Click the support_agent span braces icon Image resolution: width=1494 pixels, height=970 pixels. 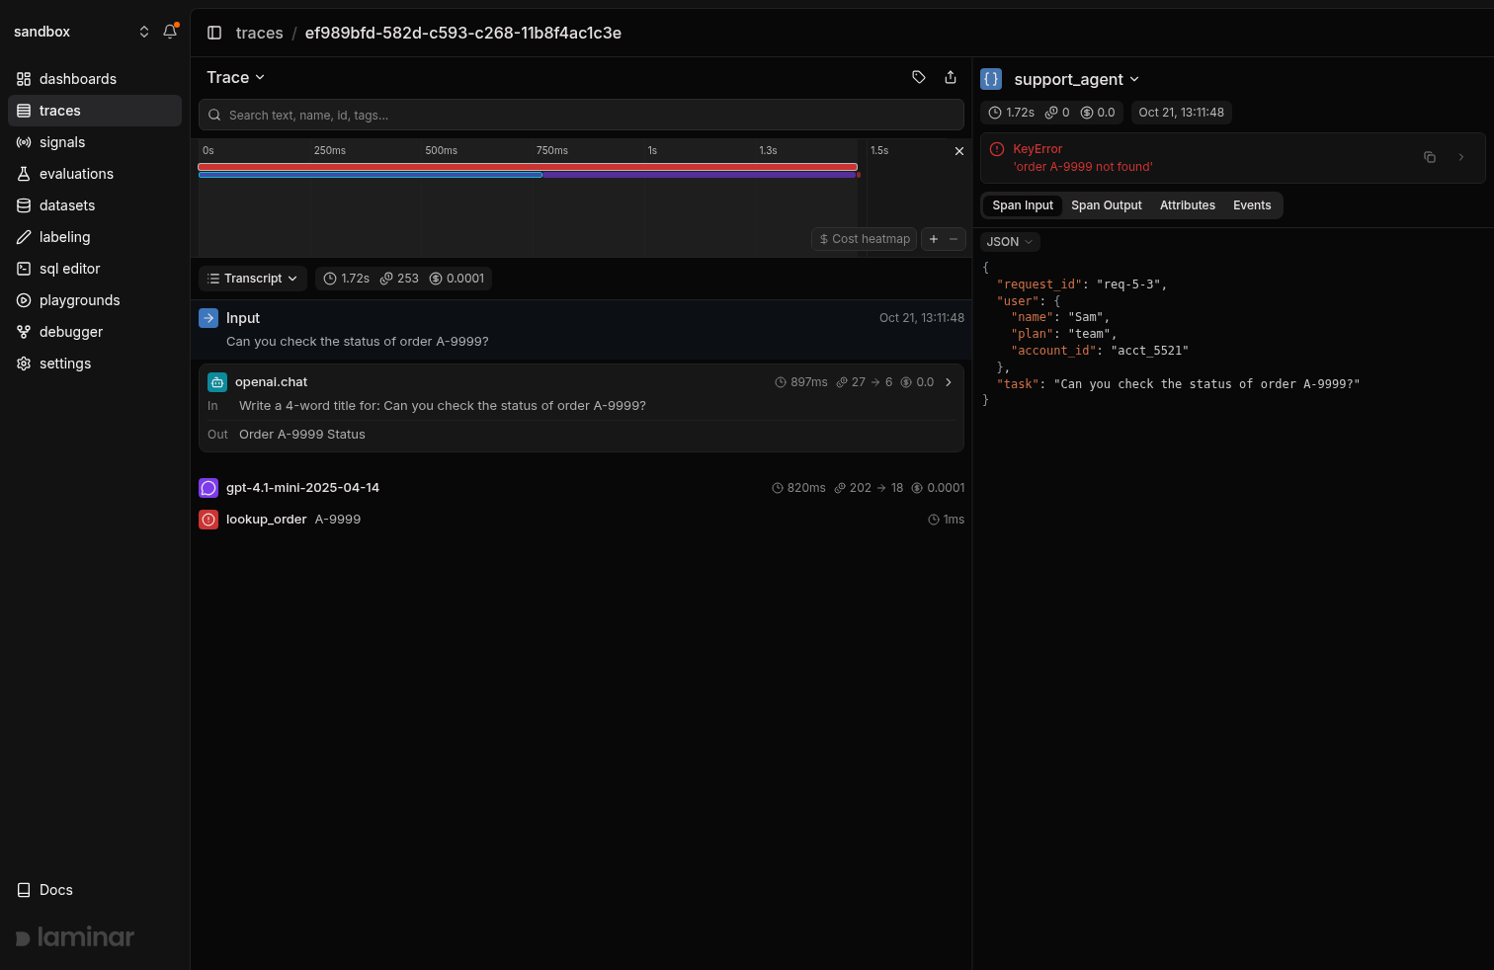pyautogui.click(x=991, y=79)
